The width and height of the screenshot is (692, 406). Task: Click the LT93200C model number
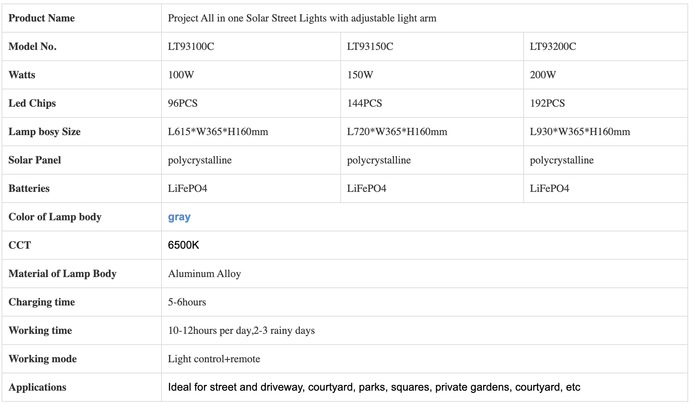pos(553,46)
